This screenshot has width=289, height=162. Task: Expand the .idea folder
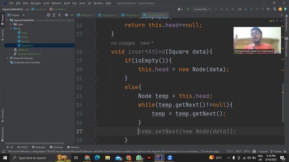coord(11,24)
